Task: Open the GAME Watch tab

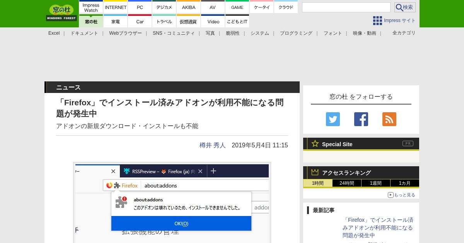Action: [x=237, y=7]
